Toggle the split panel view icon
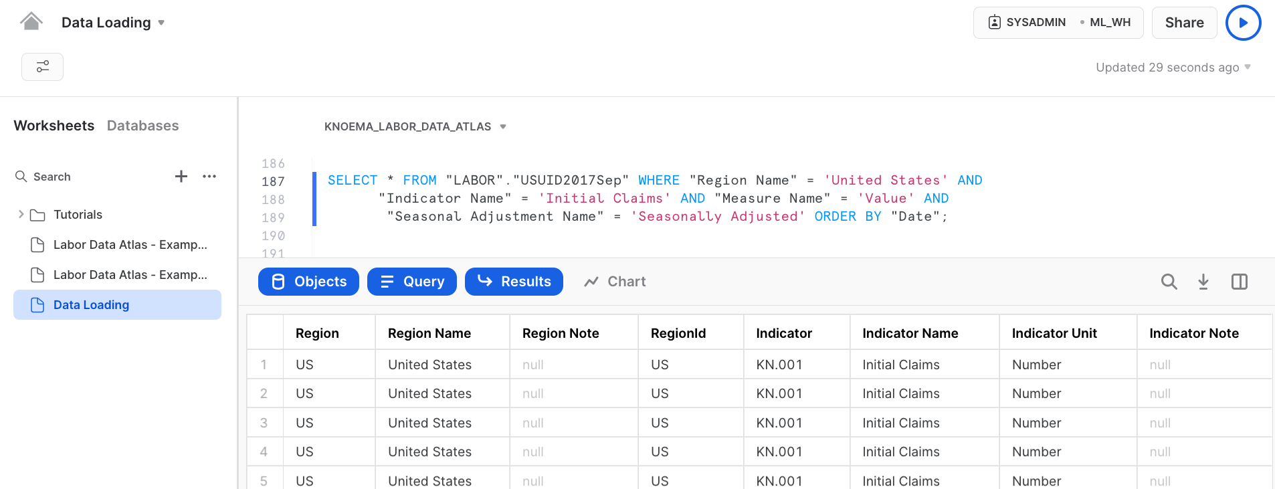The image size is (1275, 489). click(x=1239, y=282)
